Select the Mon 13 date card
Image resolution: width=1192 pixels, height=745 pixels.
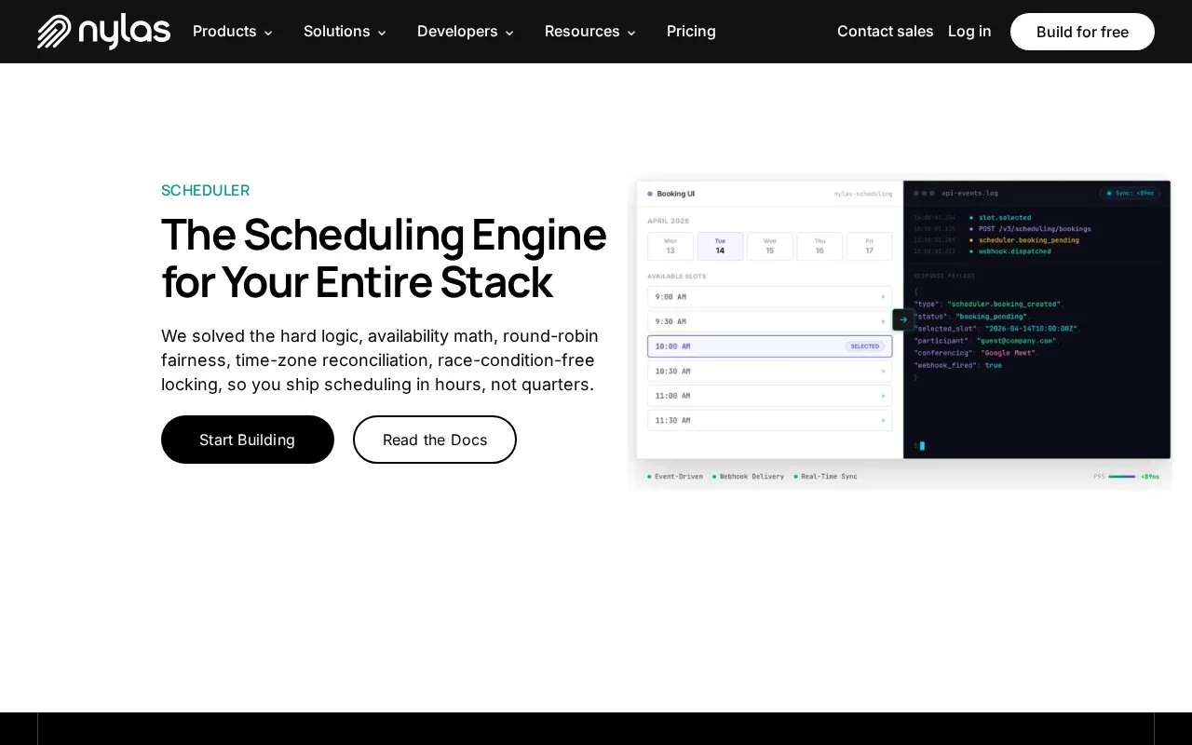click(x=670, y=246)
